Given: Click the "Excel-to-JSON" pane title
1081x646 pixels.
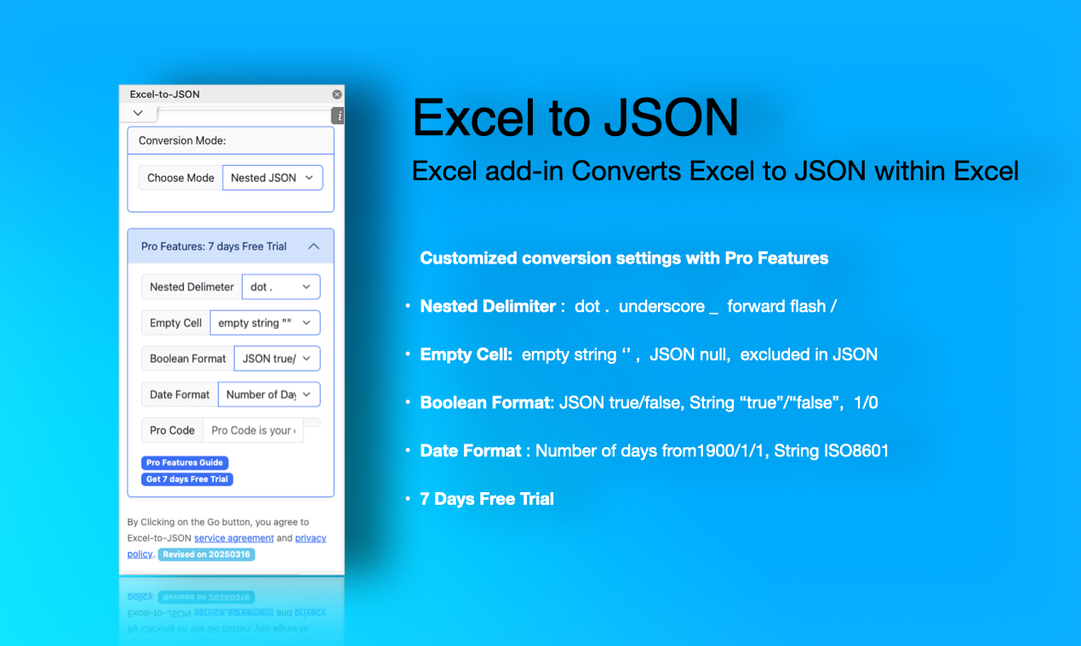Looking at the screenshot, I should 165,94.
